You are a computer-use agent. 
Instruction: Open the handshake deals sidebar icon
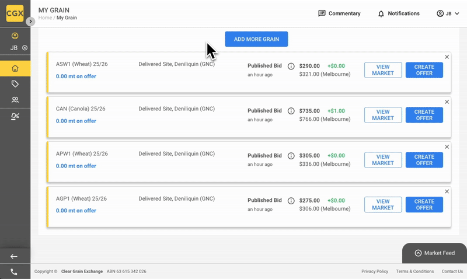click(15, 116)
